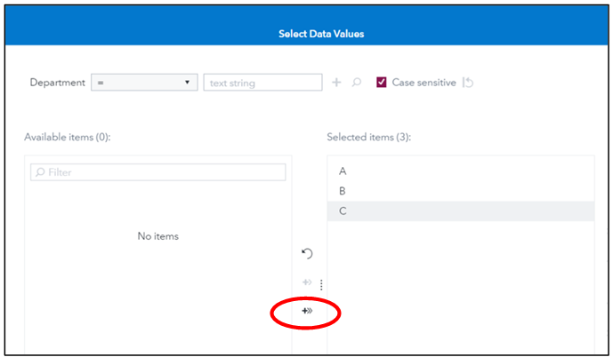Click the text string input field
The height and width of the screenshot is (357, 613).
click(x=262, y=83)
